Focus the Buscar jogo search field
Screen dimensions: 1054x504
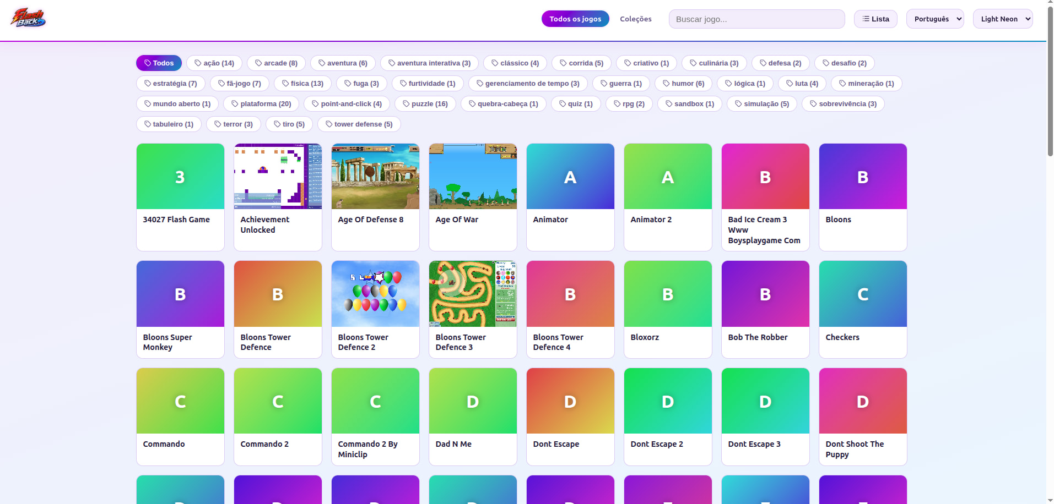click(756, 19)
